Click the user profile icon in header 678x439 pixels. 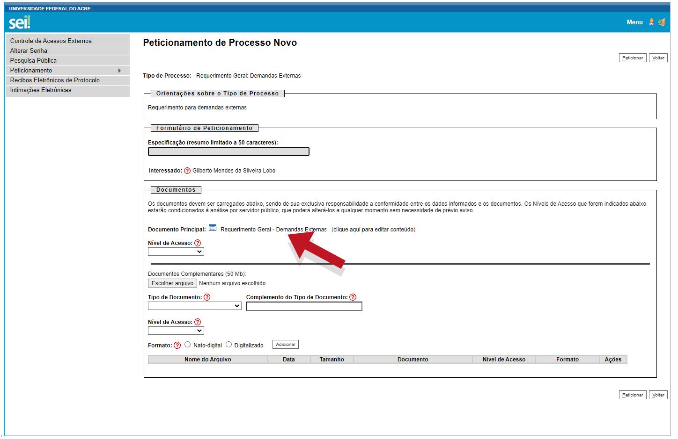point(651,22)
